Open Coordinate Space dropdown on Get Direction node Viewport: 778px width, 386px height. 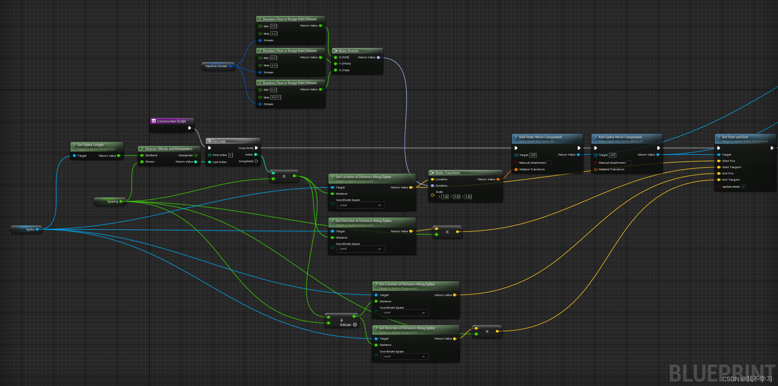[360, 248]
